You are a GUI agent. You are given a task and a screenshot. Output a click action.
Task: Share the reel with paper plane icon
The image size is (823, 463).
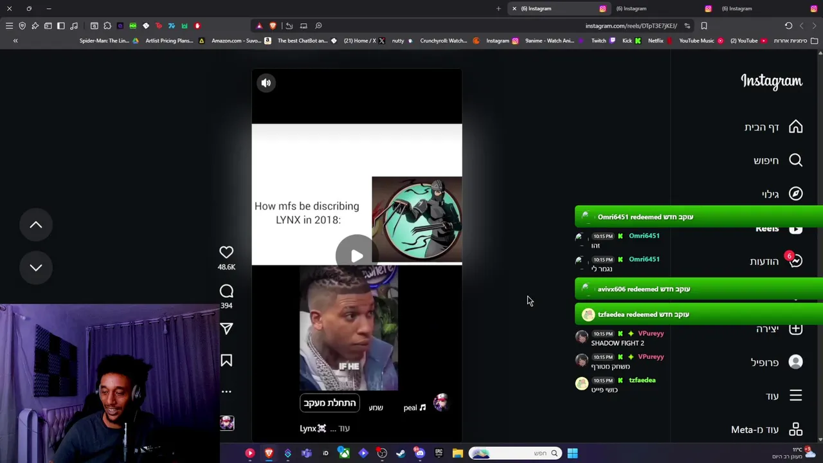pyautogui.click(x=226, y=329)
